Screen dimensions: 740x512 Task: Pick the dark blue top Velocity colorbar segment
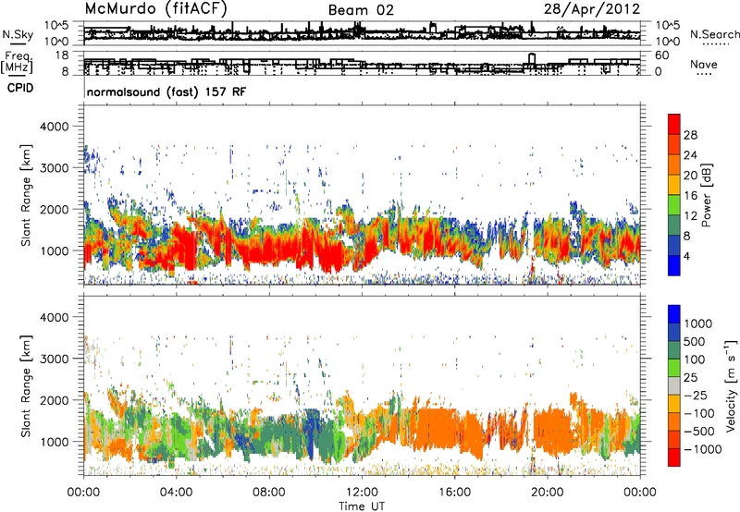(674, 314)
